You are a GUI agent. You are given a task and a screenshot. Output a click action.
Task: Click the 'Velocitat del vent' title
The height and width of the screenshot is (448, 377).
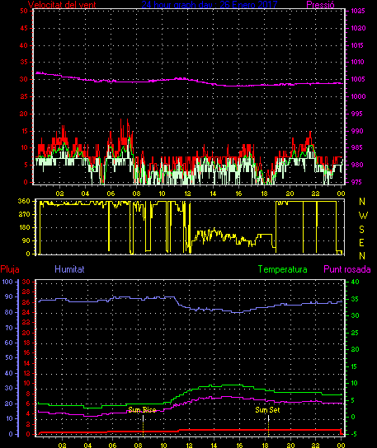(62, 5)
